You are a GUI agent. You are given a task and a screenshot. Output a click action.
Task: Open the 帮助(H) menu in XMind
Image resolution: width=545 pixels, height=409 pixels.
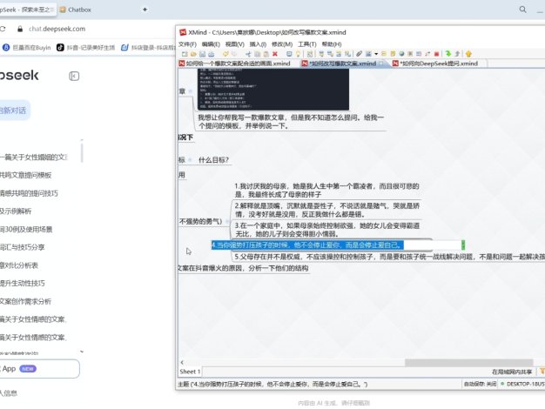point(332,44)
